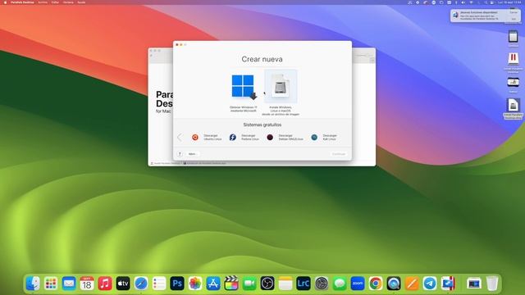525x295 pixels.
Task: Open help with question mark button
Action: point(180,154)
